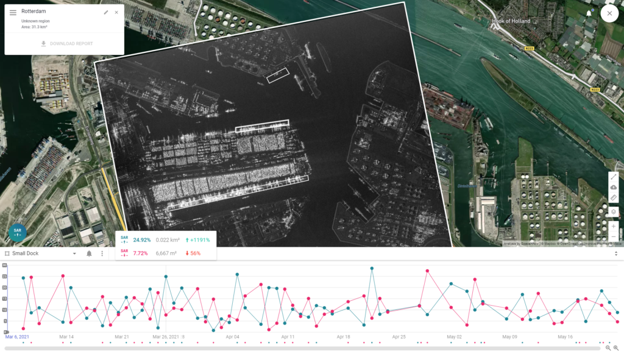Image resolution: width=624 pixels, height=352 pixels.
Task: Close the Rotterdam info panel
Action: [x=116, y=12]
